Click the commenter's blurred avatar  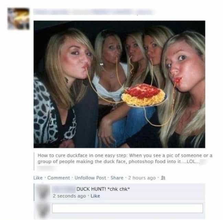[x=43, y=193]
